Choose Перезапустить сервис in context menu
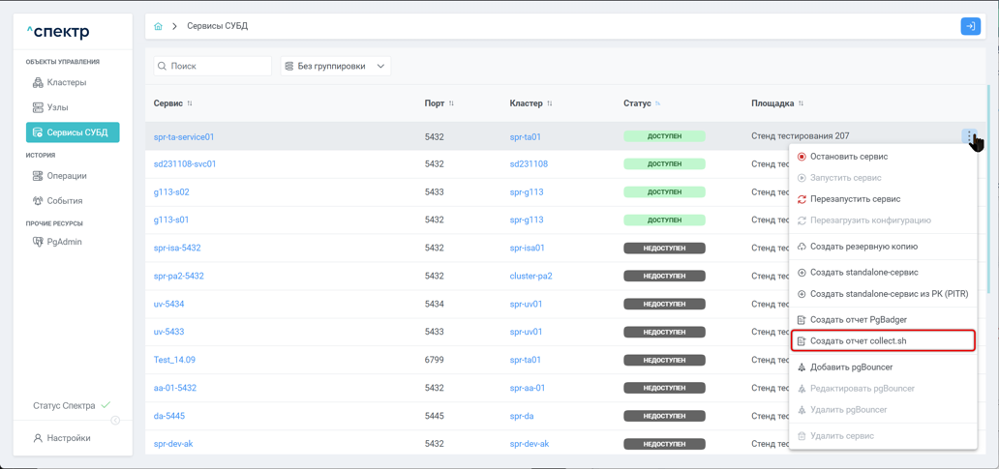999x469 pixels. tap(855, 199)
